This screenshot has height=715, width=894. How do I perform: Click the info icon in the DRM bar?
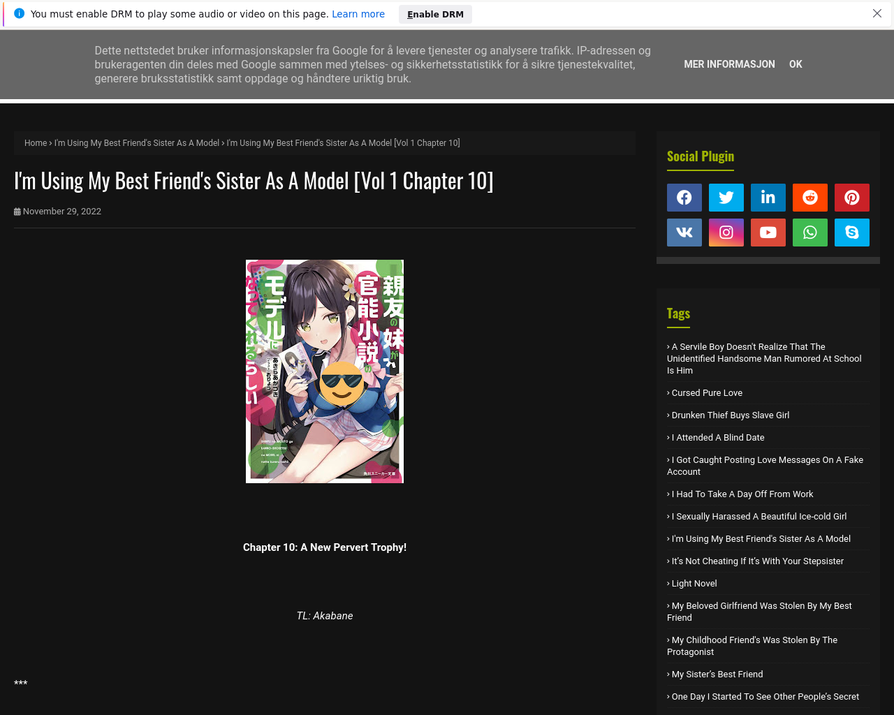tap(19, 13)
